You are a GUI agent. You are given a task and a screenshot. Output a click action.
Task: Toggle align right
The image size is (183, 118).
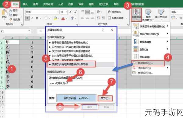pyautogui.click(x=92, y=18)
